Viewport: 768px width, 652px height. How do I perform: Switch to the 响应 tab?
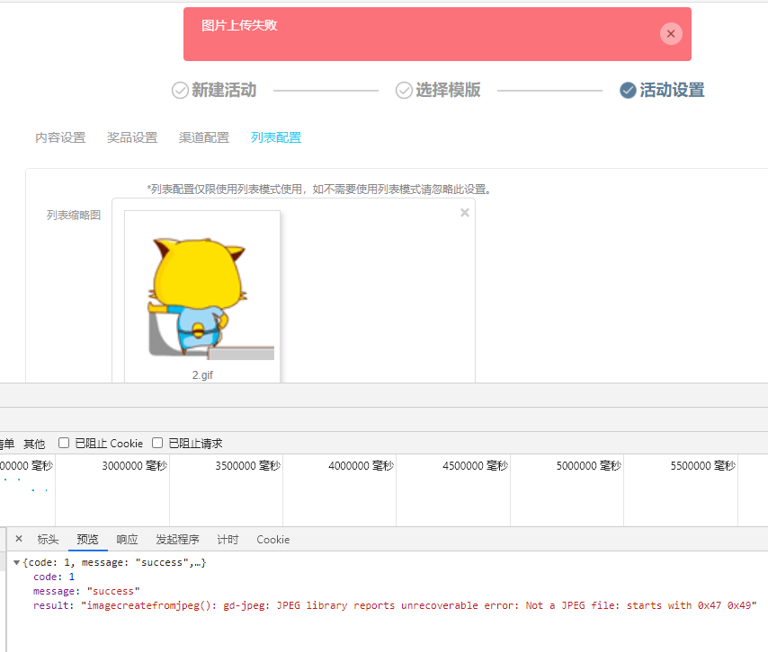point(127,540)
